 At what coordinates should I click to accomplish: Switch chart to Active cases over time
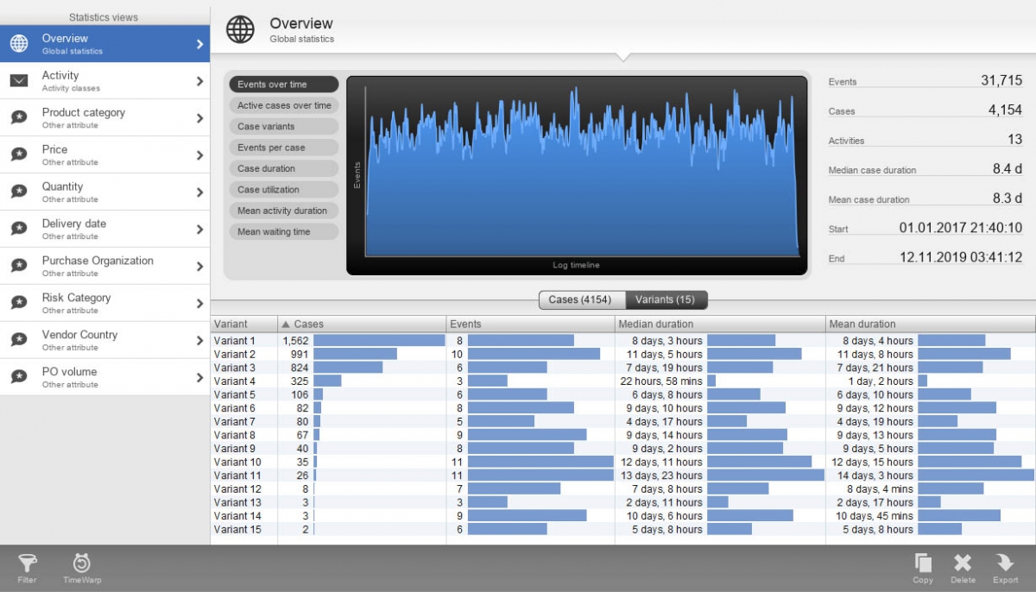coord(283,104)
